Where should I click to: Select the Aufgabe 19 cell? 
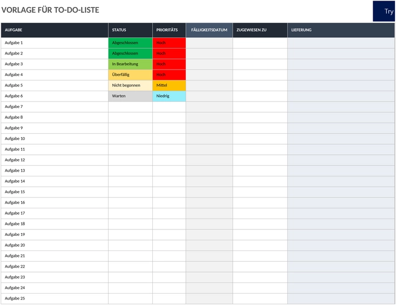55,235
